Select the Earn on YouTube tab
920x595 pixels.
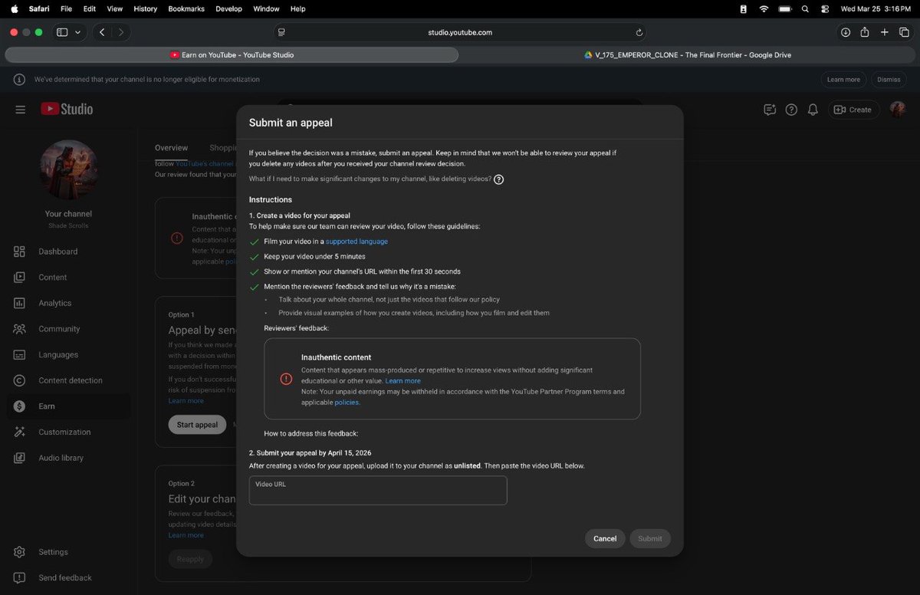tap(232, 55)
